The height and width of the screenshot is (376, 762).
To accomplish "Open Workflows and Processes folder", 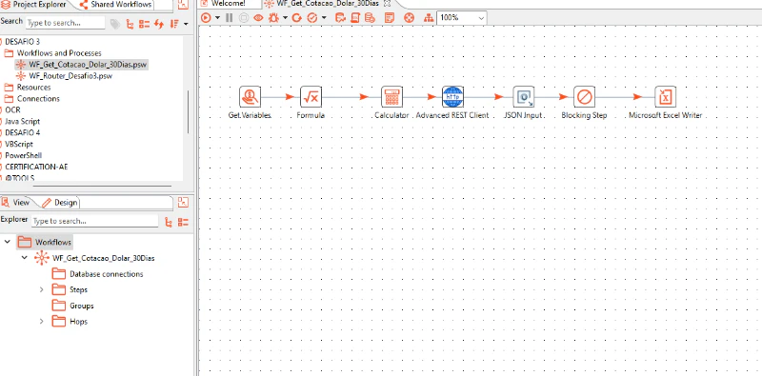I will [58, 53].
